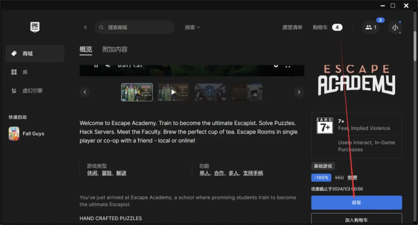Switch to the 附加内容 tab
Image resolution: width=418 pixels, height=225 pixels.
point(115,49)
